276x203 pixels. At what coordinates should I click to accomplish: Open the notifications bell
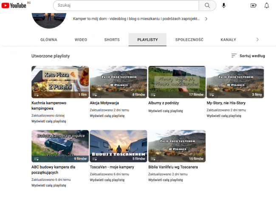(267, 6)
